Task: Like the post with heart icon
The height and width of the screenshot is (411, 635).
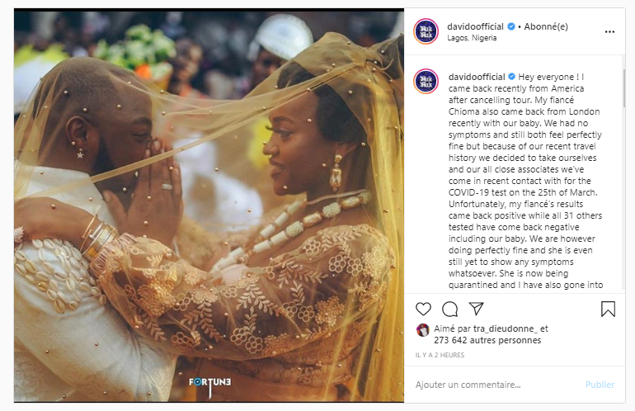Action: 423,309
